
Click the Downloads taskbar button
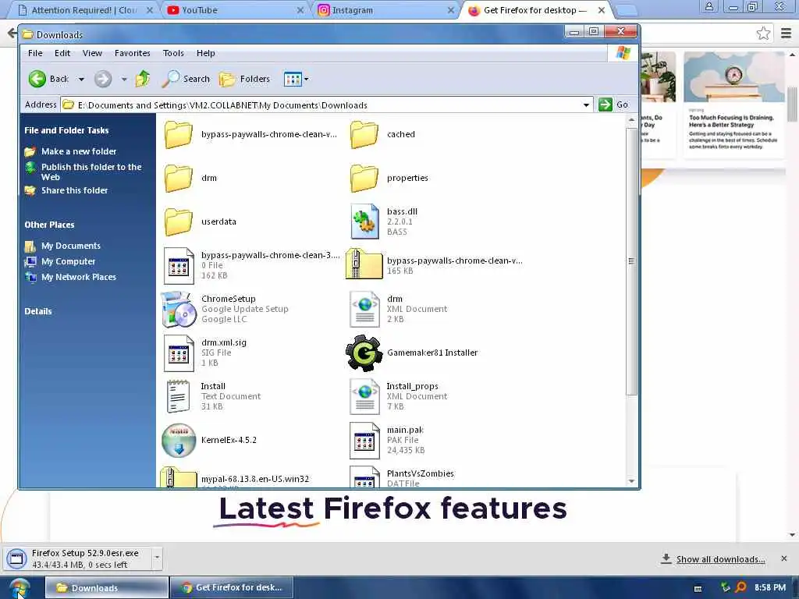107,588
